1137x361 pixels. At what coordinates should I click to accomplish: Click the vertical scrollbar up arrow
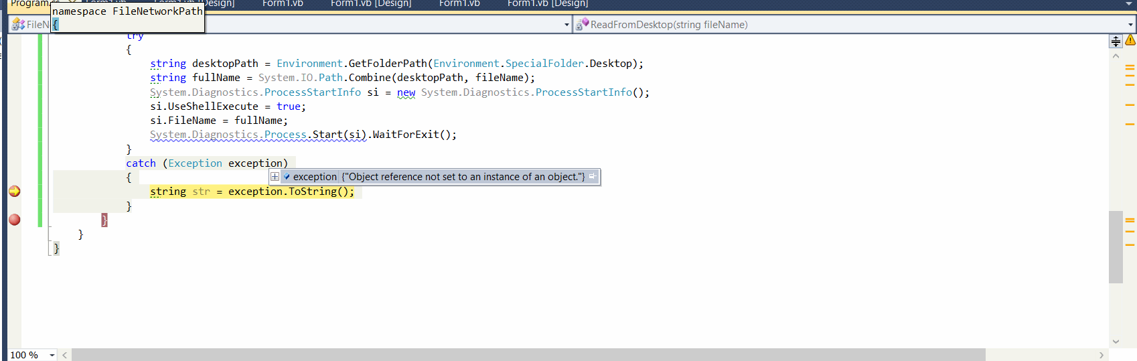tap(1116, 56)
